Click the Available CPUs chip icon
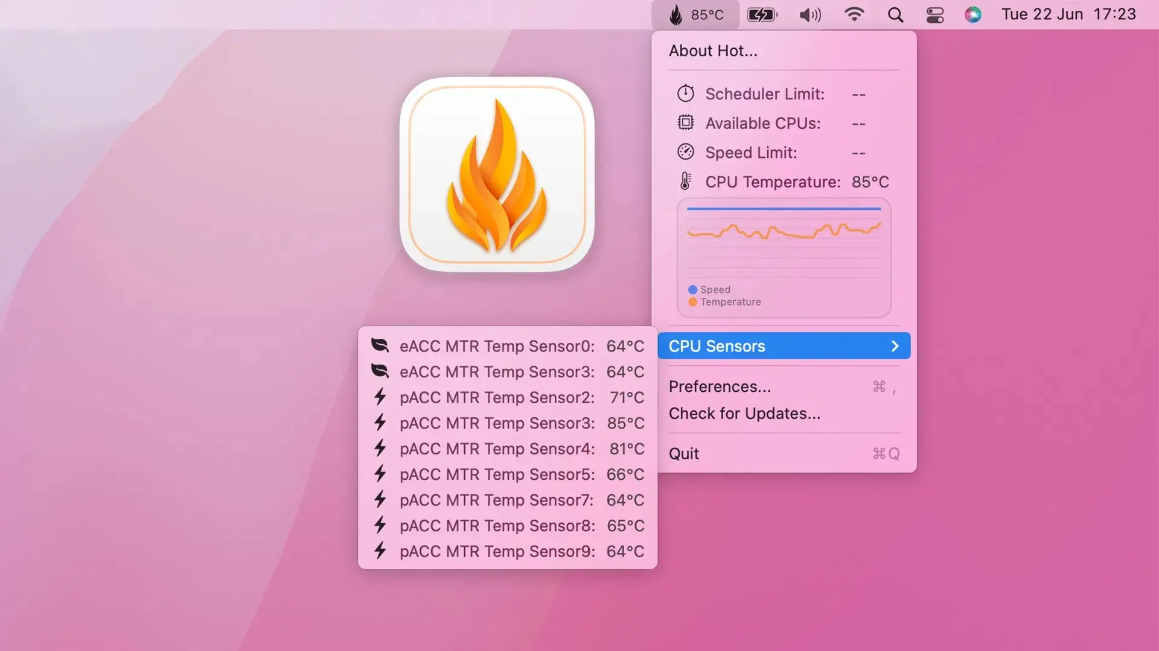Viewport: 1159px width, 651px height. click(x=686, y=122)
